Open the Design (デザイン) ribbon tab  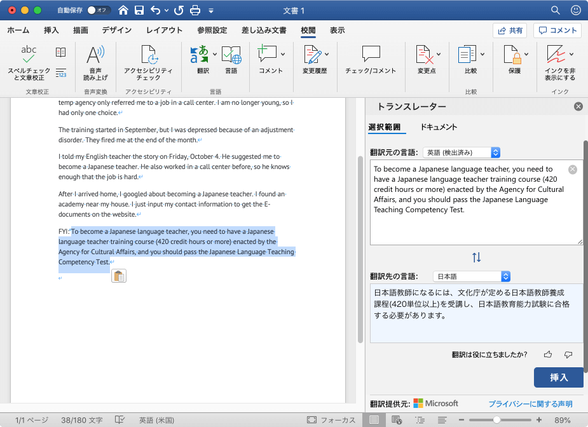tap(117, 30)
